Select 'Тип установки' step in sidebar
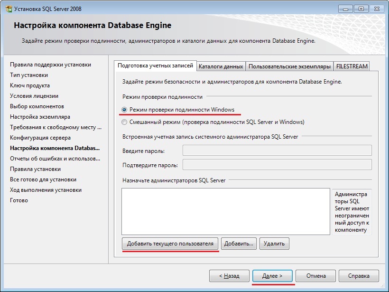Screen dimensions: 389x292 [29, 75]
